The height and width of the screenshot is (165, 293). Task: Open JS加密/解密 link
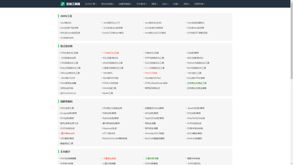point(193,53)
